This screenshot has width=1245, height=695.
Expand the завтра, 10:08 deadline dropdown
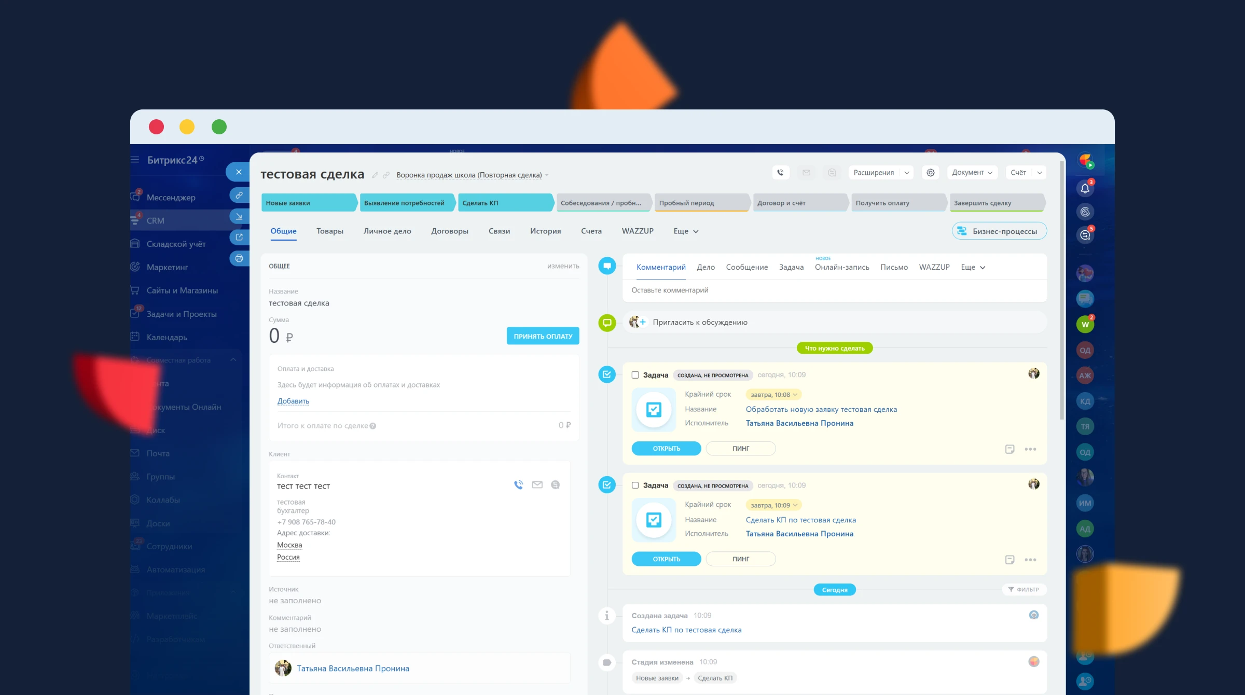tap(773, 395)
